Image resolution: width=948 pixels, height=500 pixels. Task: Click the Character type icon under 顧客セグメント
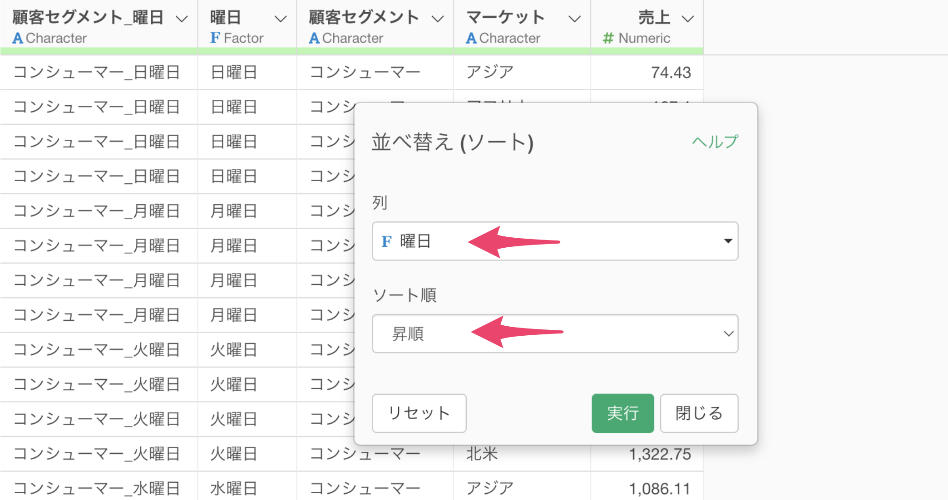(314, 38)
